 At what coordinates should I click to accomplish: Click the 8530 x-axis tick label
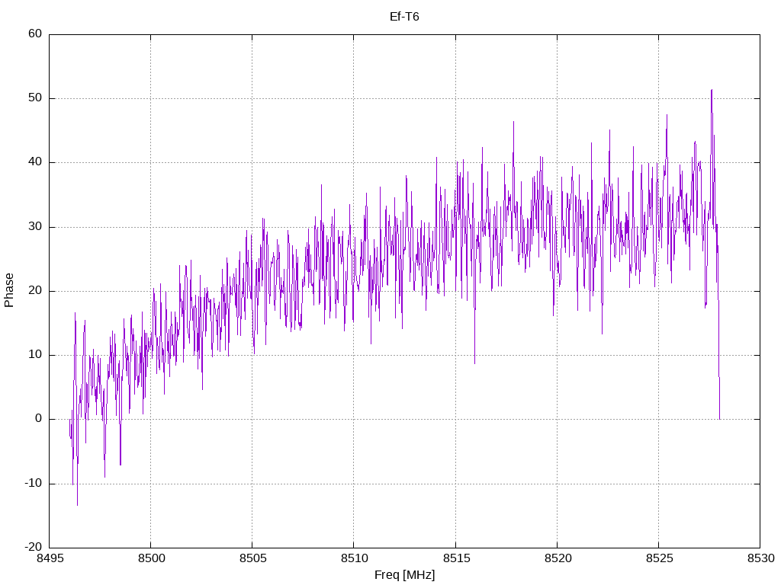[x=760, y=559]
